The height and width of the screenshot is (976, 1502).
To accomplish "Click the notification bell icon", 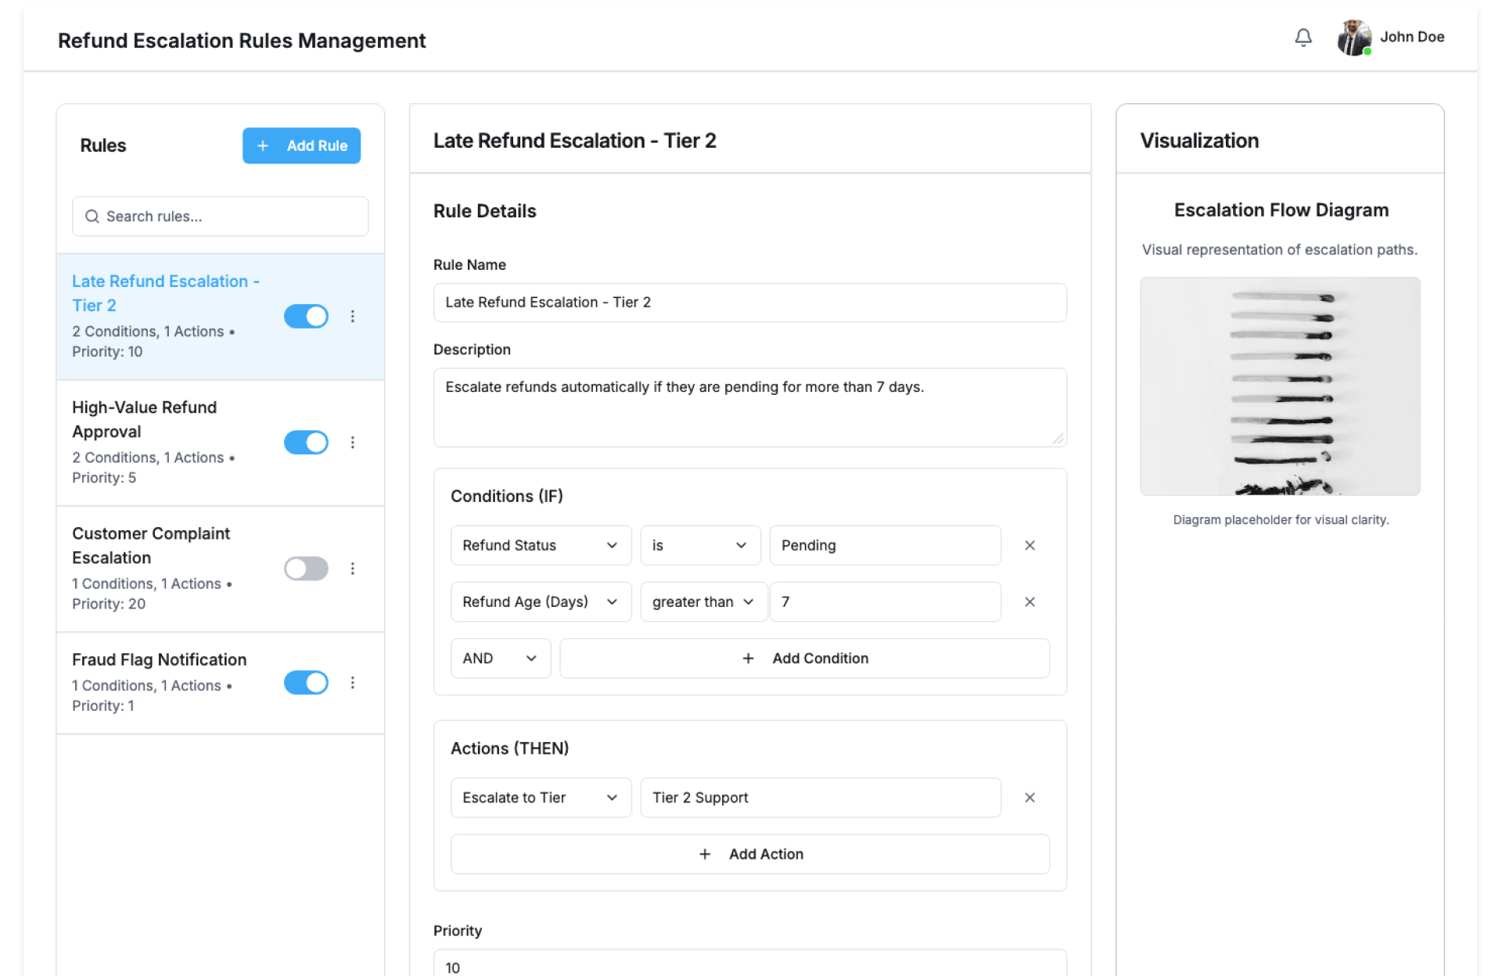I will click(1303, 38).
